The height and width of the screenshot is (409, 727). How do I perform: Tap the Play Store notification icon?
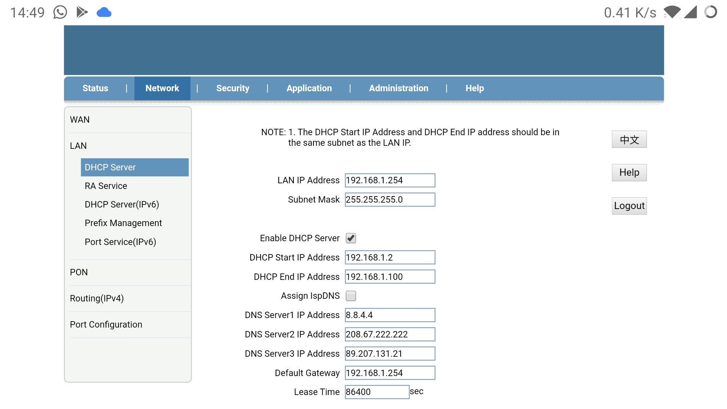pos(82,12)
